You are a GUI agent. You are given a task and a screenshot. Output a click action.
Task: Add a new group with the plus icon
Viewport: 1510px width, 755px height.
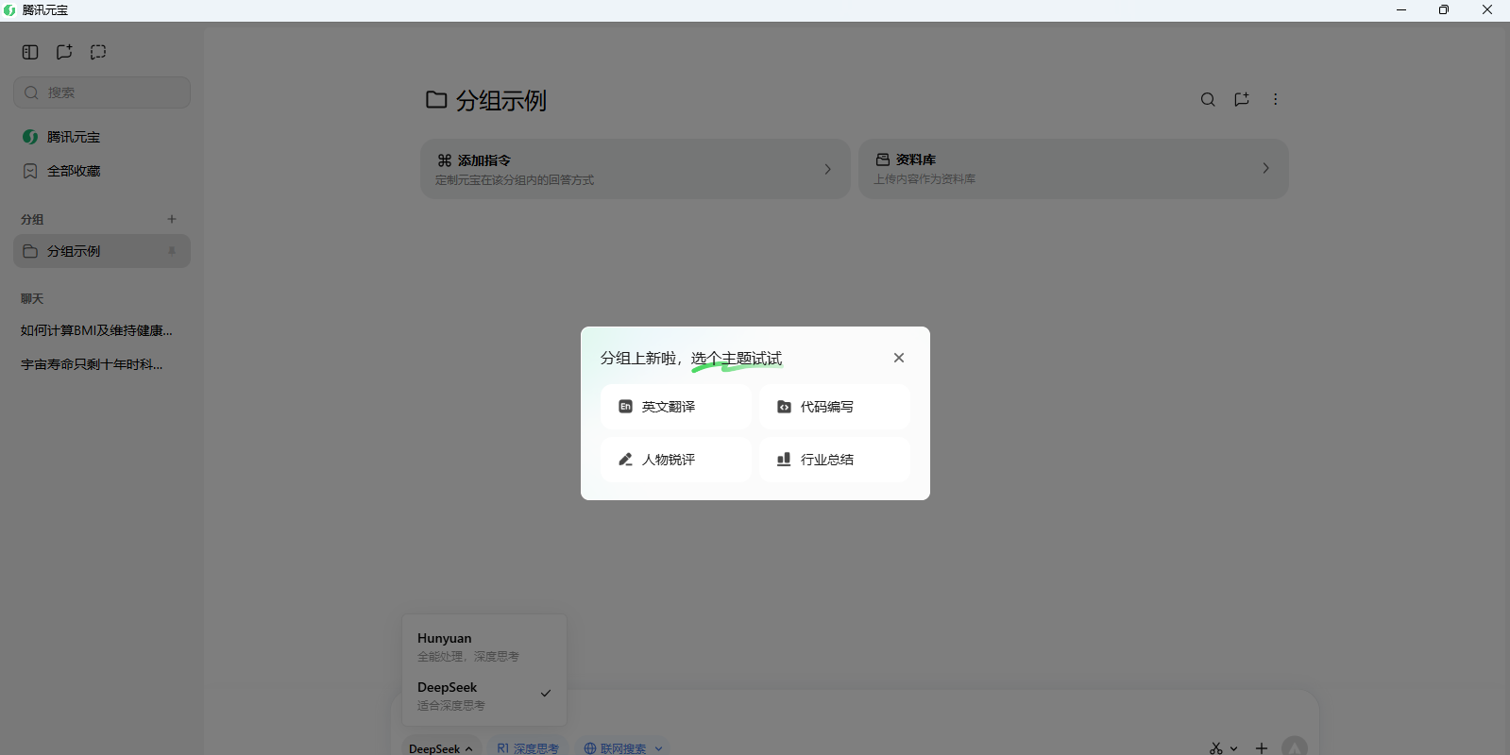[x=172, y=219]
